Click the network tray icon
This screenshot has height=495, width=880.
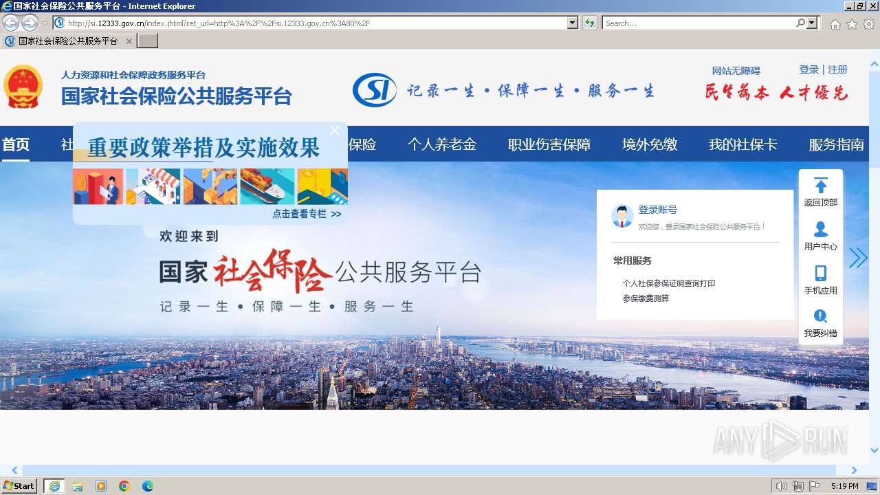797,486
